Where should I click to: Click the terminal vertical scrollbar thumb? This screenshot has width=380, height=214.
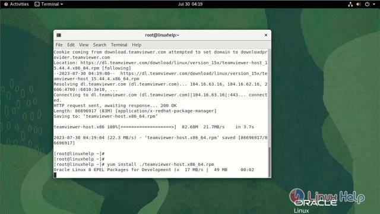tap(269, 162)
